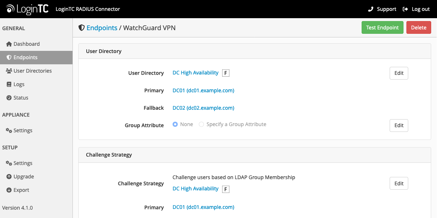The height and width of the screenshot is (218, 437).
Task: Edit the User Directory setting
Action: pos(399,73)
